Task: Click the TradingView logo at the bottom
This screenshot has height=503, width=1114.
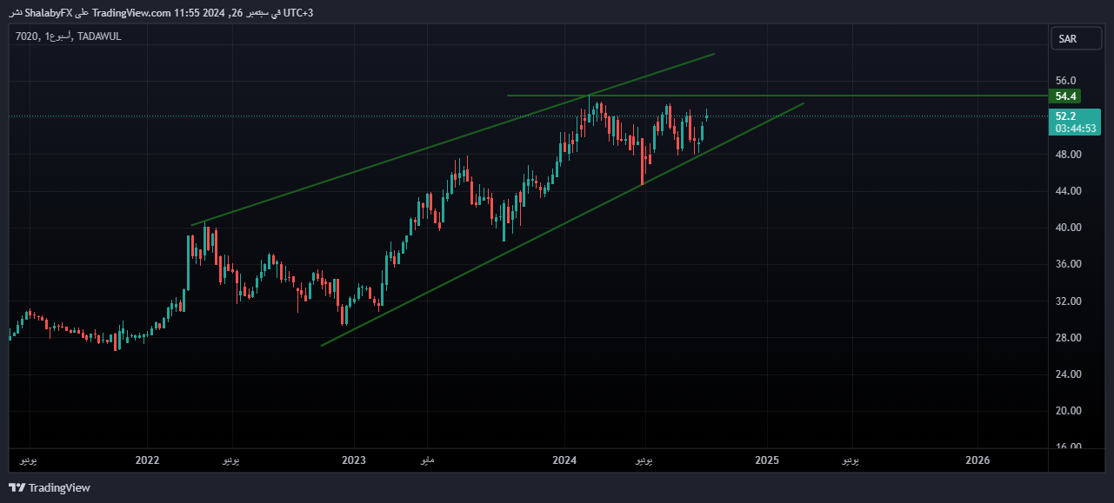Action: 50,487
